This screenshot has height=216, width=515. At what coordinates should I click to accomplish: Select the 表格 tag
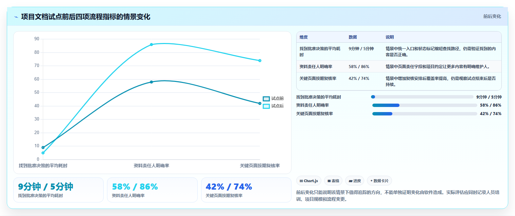coord(333,181)
